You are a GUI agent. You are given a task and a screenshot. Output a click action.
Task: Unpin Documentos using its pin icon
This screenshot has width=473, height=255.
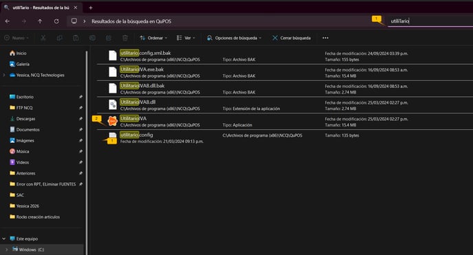(x=80, y=130)
